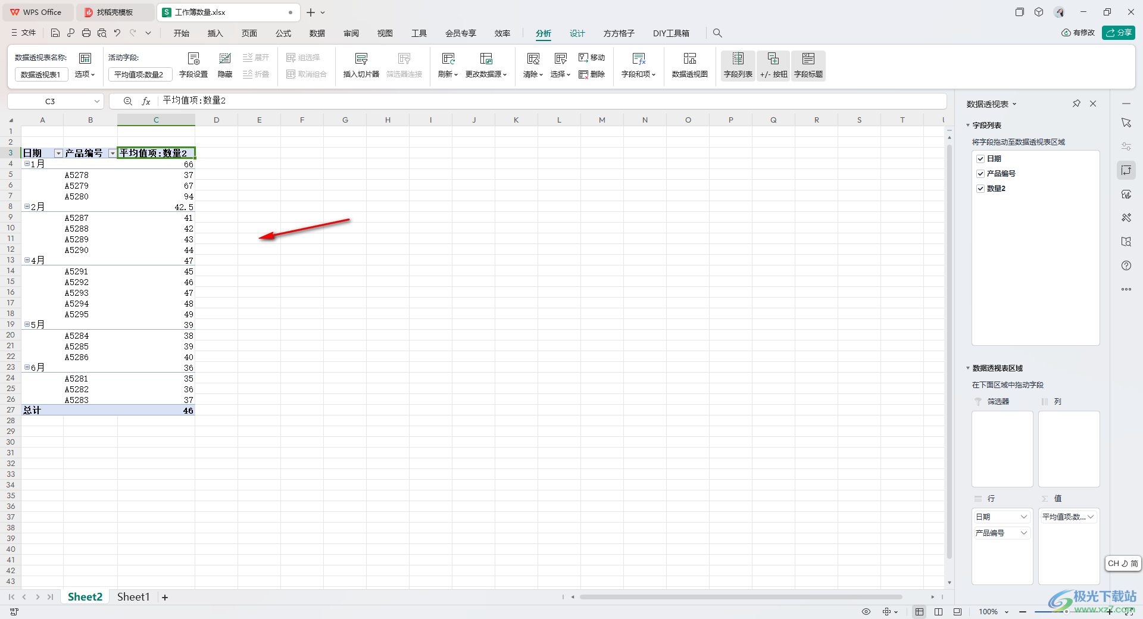Switch to 找稻壳模板 tab

[x=115, y=12]
